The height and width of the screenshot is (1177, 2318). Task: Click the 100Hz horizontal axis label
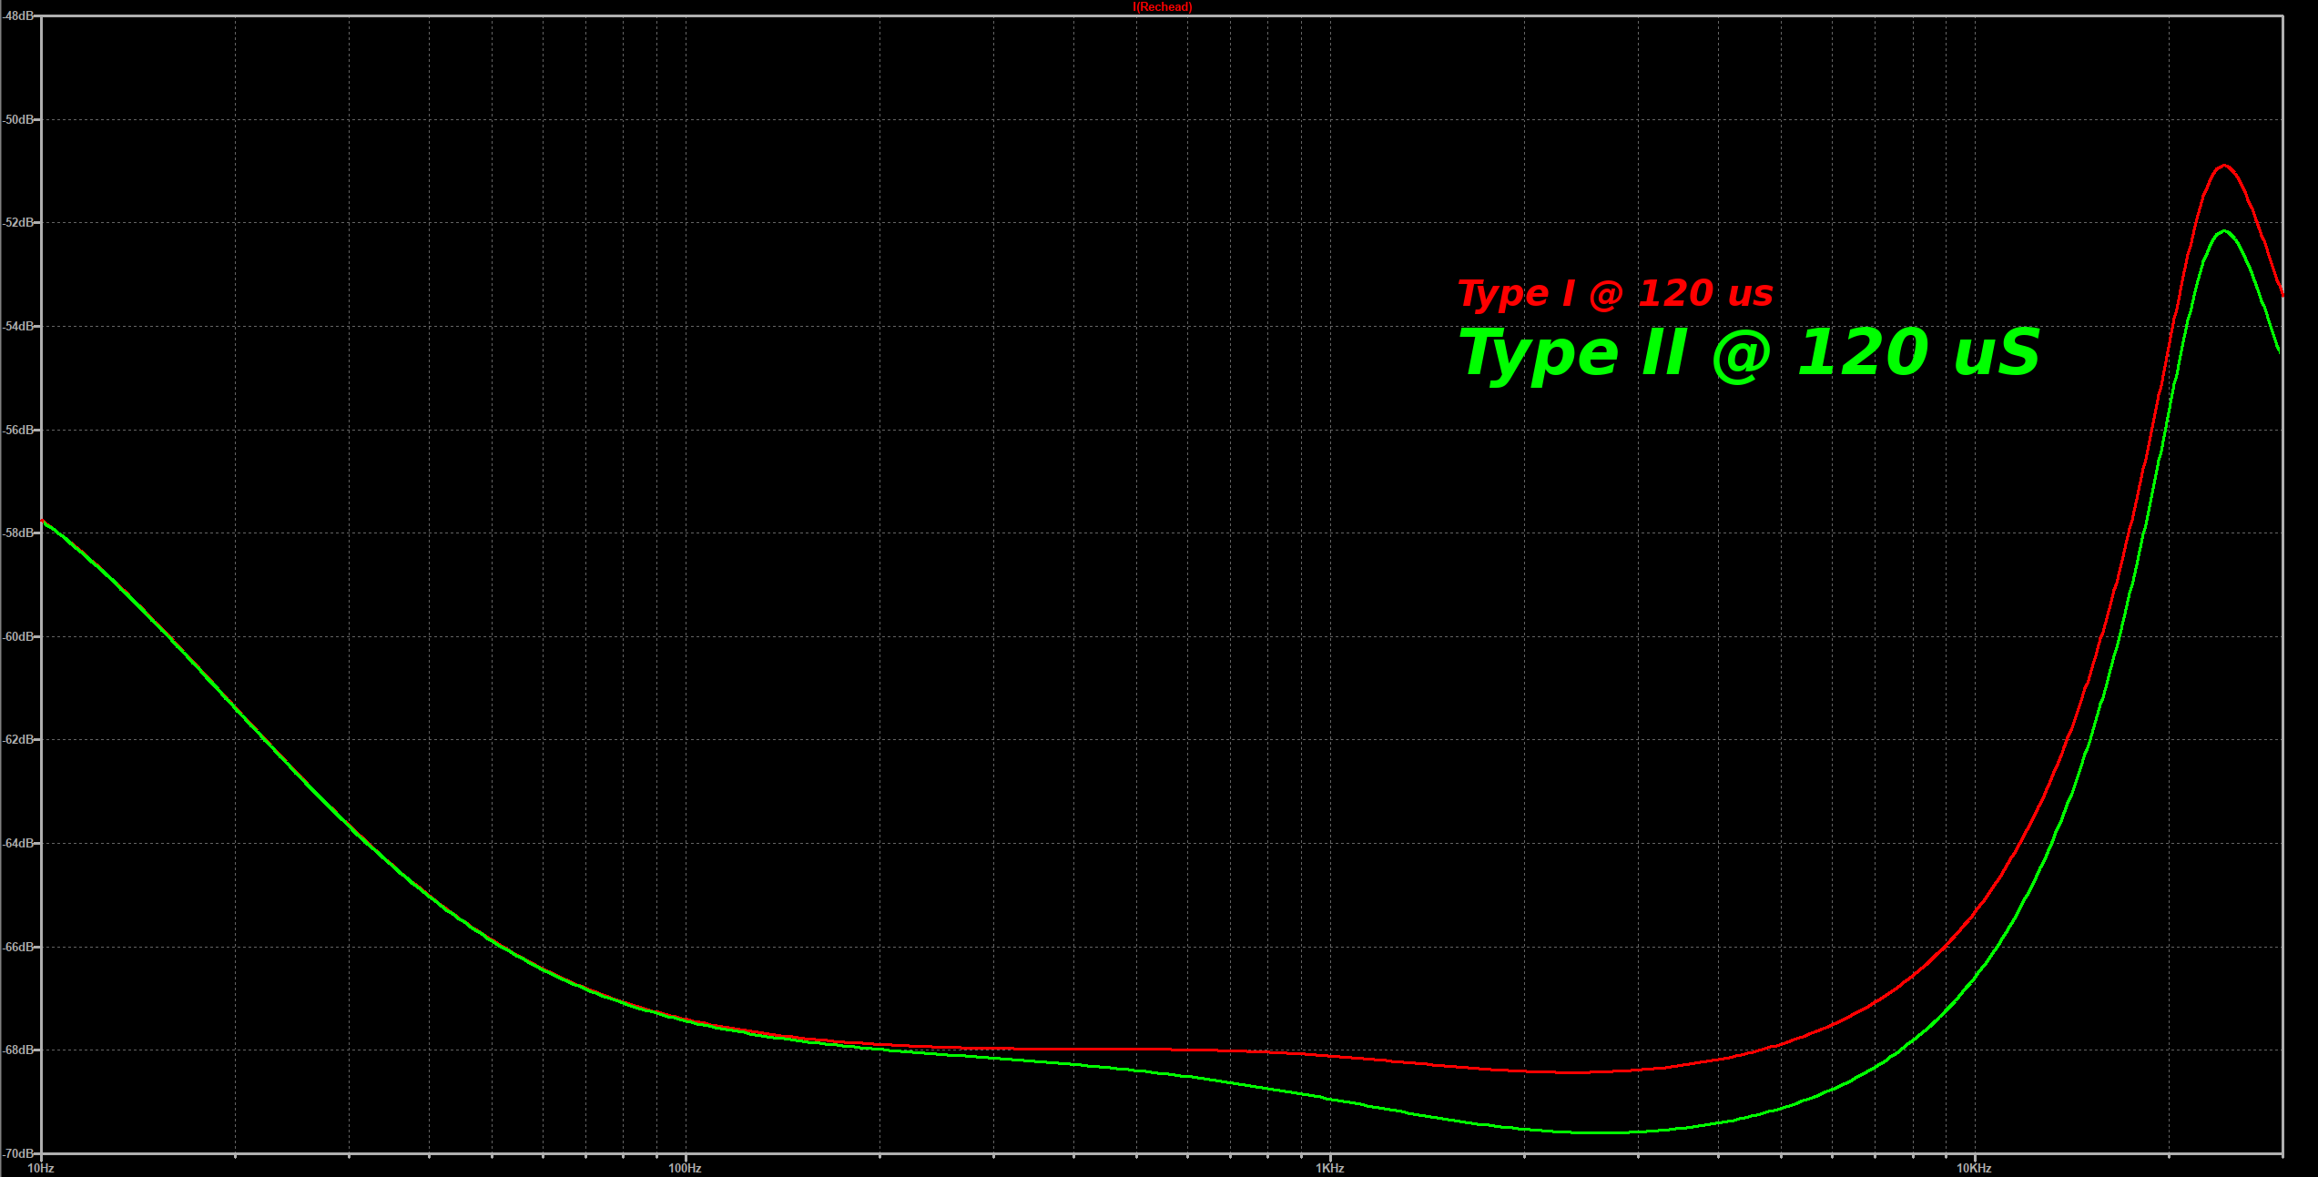[x=685, y=1168]
